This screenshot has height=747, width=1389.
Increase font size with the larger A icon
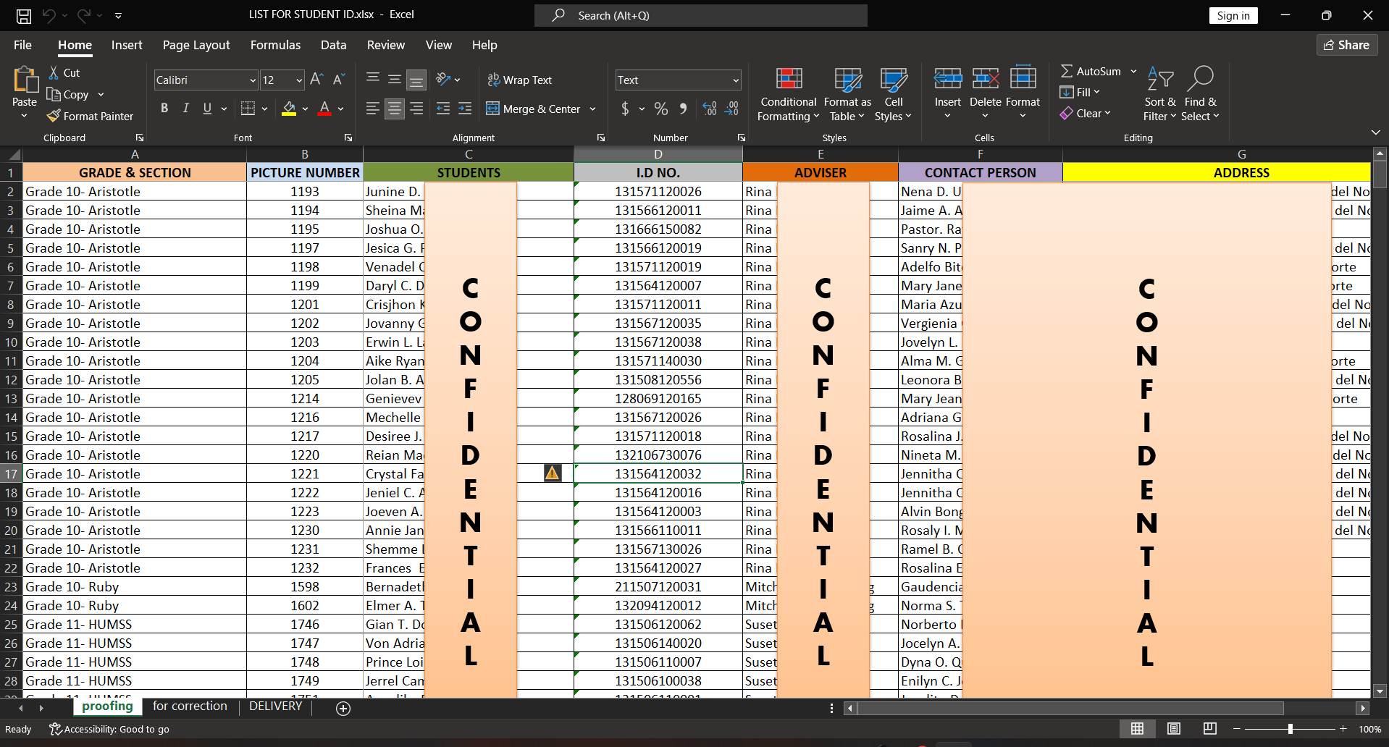pos(316,80)
